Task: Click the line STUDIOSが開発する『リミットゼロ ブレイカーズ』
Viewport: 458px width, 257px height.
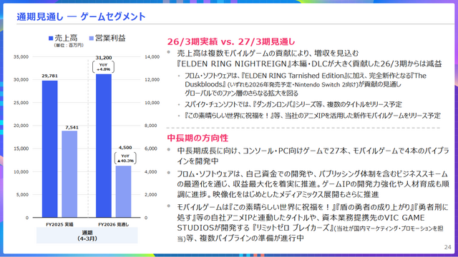Action: (x=310, y=228)
